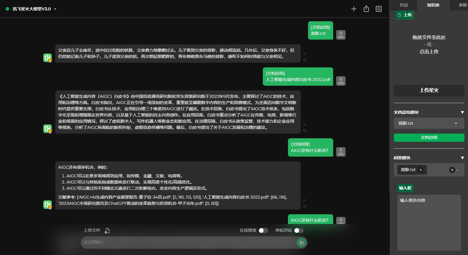Click bot avatar beside AIGC机会 answer
Viewport: 468px width, 255px height.
48,205
